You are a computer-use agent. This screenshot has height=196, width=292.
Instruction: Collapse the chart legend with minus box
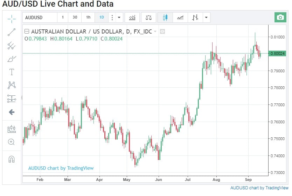tap(27, 31)
